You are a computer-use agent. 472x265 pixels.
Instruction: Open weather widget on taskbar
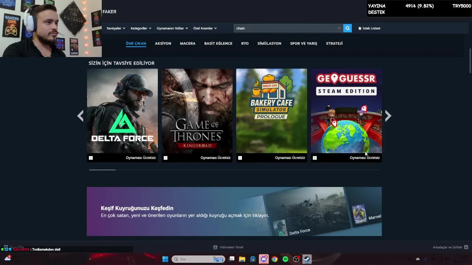pyautogui.click(x=7, y=258)
